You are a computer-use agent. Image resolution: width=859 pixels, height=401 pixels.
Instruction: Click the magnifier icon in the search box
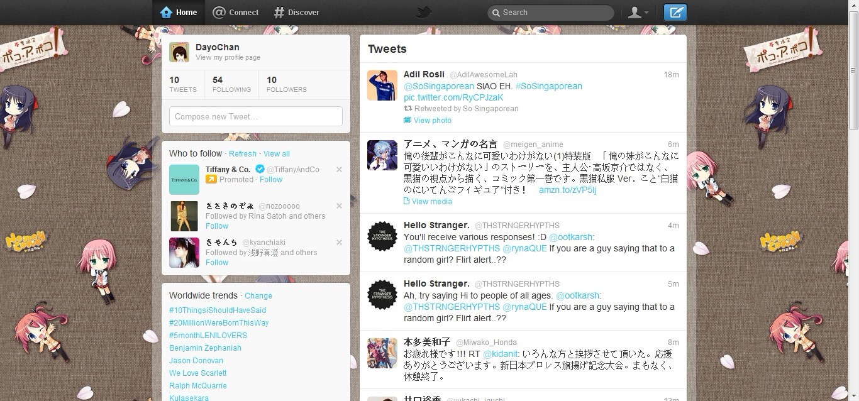point(495,12)
